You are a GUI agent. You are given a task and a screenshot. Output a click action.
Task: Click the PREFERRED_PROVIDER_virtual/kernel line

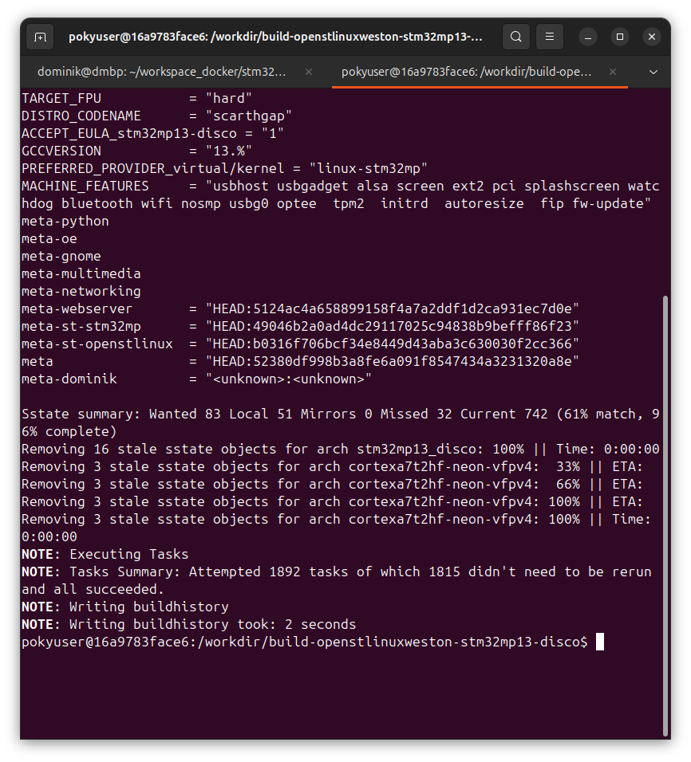[x=224, y=169]
